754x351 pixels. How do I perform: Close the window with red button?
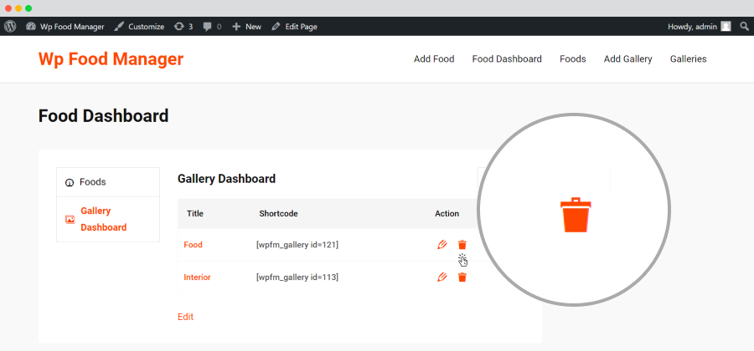click(x=8, y=8)
